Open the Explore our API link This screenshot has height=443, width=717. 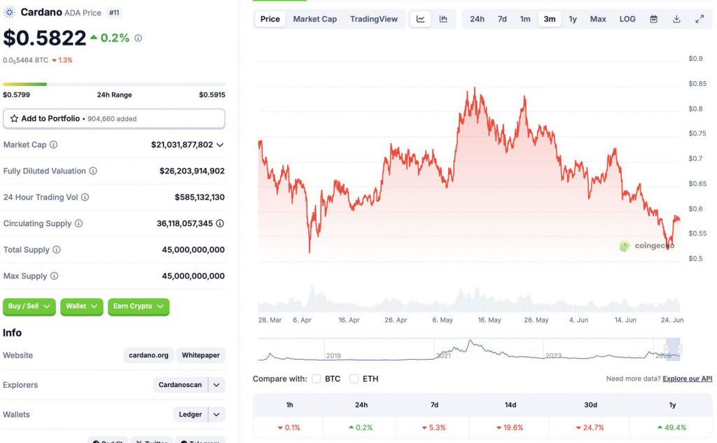pyautogui.click(x=686, y=378)
